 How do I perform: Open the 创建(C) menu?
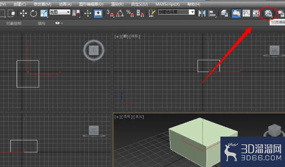point(20,4)
